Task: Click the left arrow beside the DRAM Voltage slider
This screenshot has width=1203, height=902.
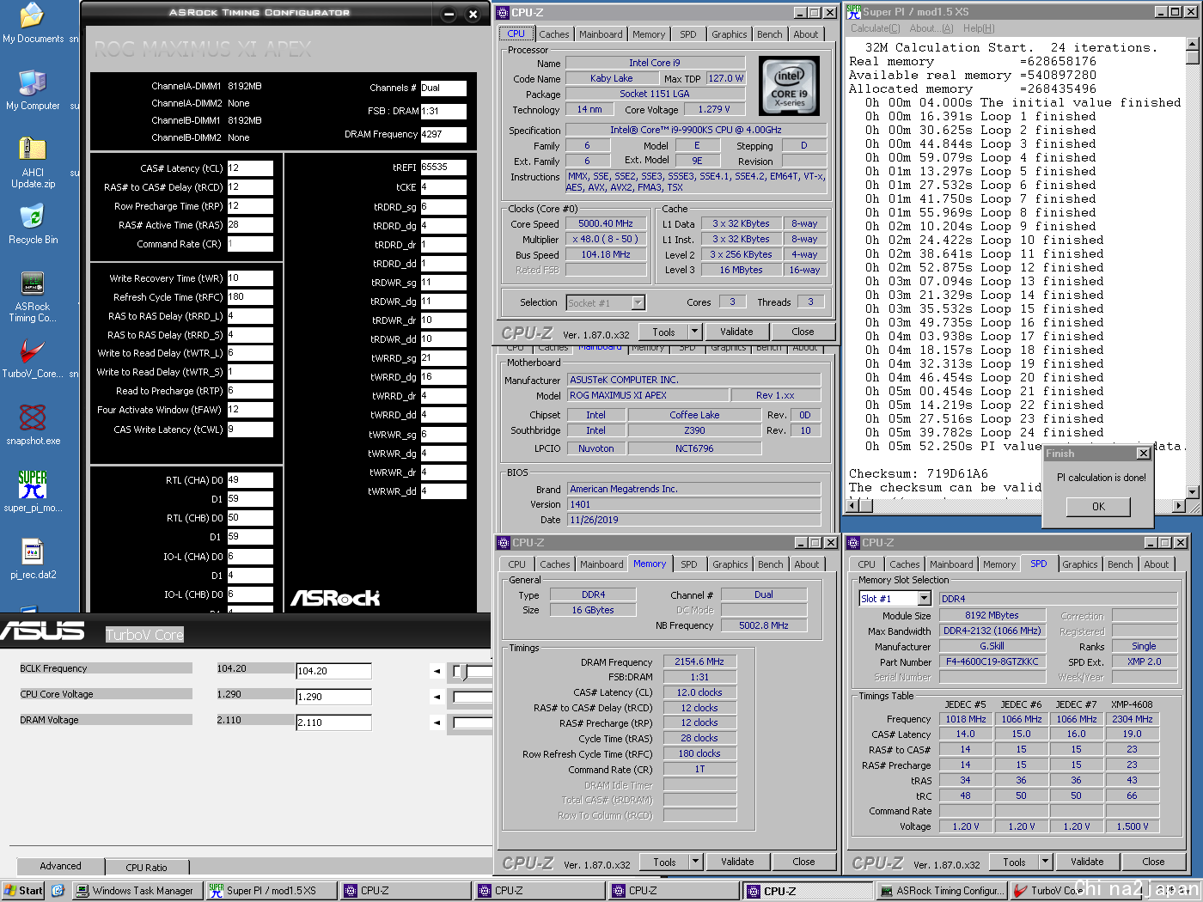Action: point(437,722)
